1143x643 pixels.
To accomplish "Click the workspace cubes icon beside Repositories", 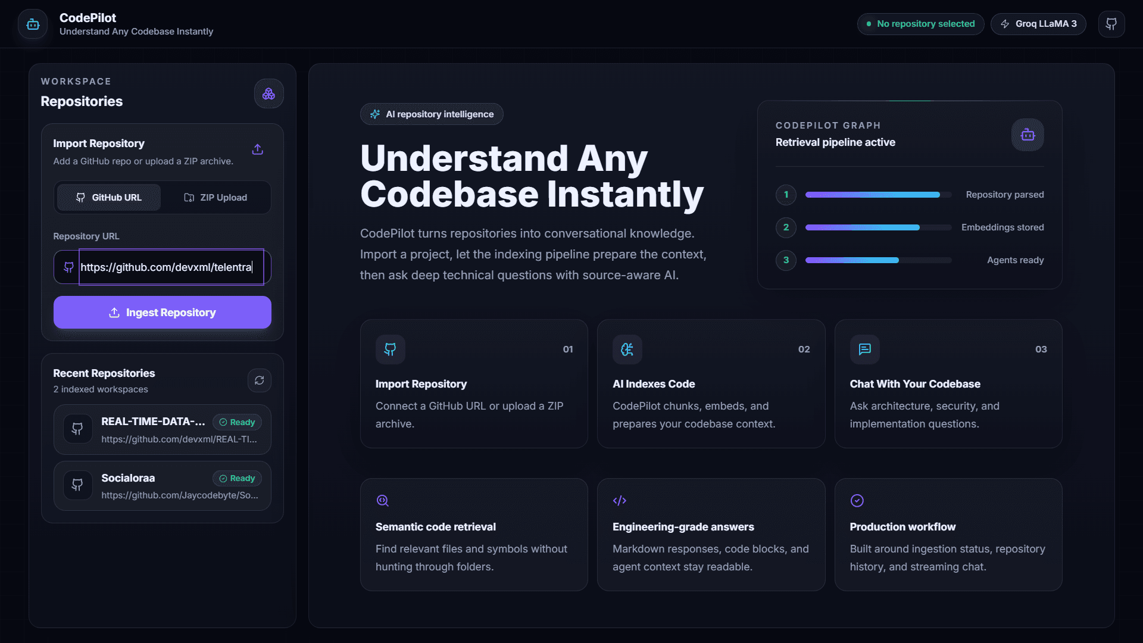I will (268, 93).
